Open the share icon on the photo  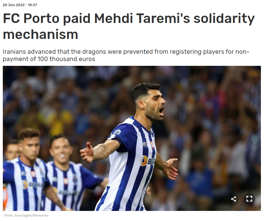pyautogui.click(x=233, y=199)
